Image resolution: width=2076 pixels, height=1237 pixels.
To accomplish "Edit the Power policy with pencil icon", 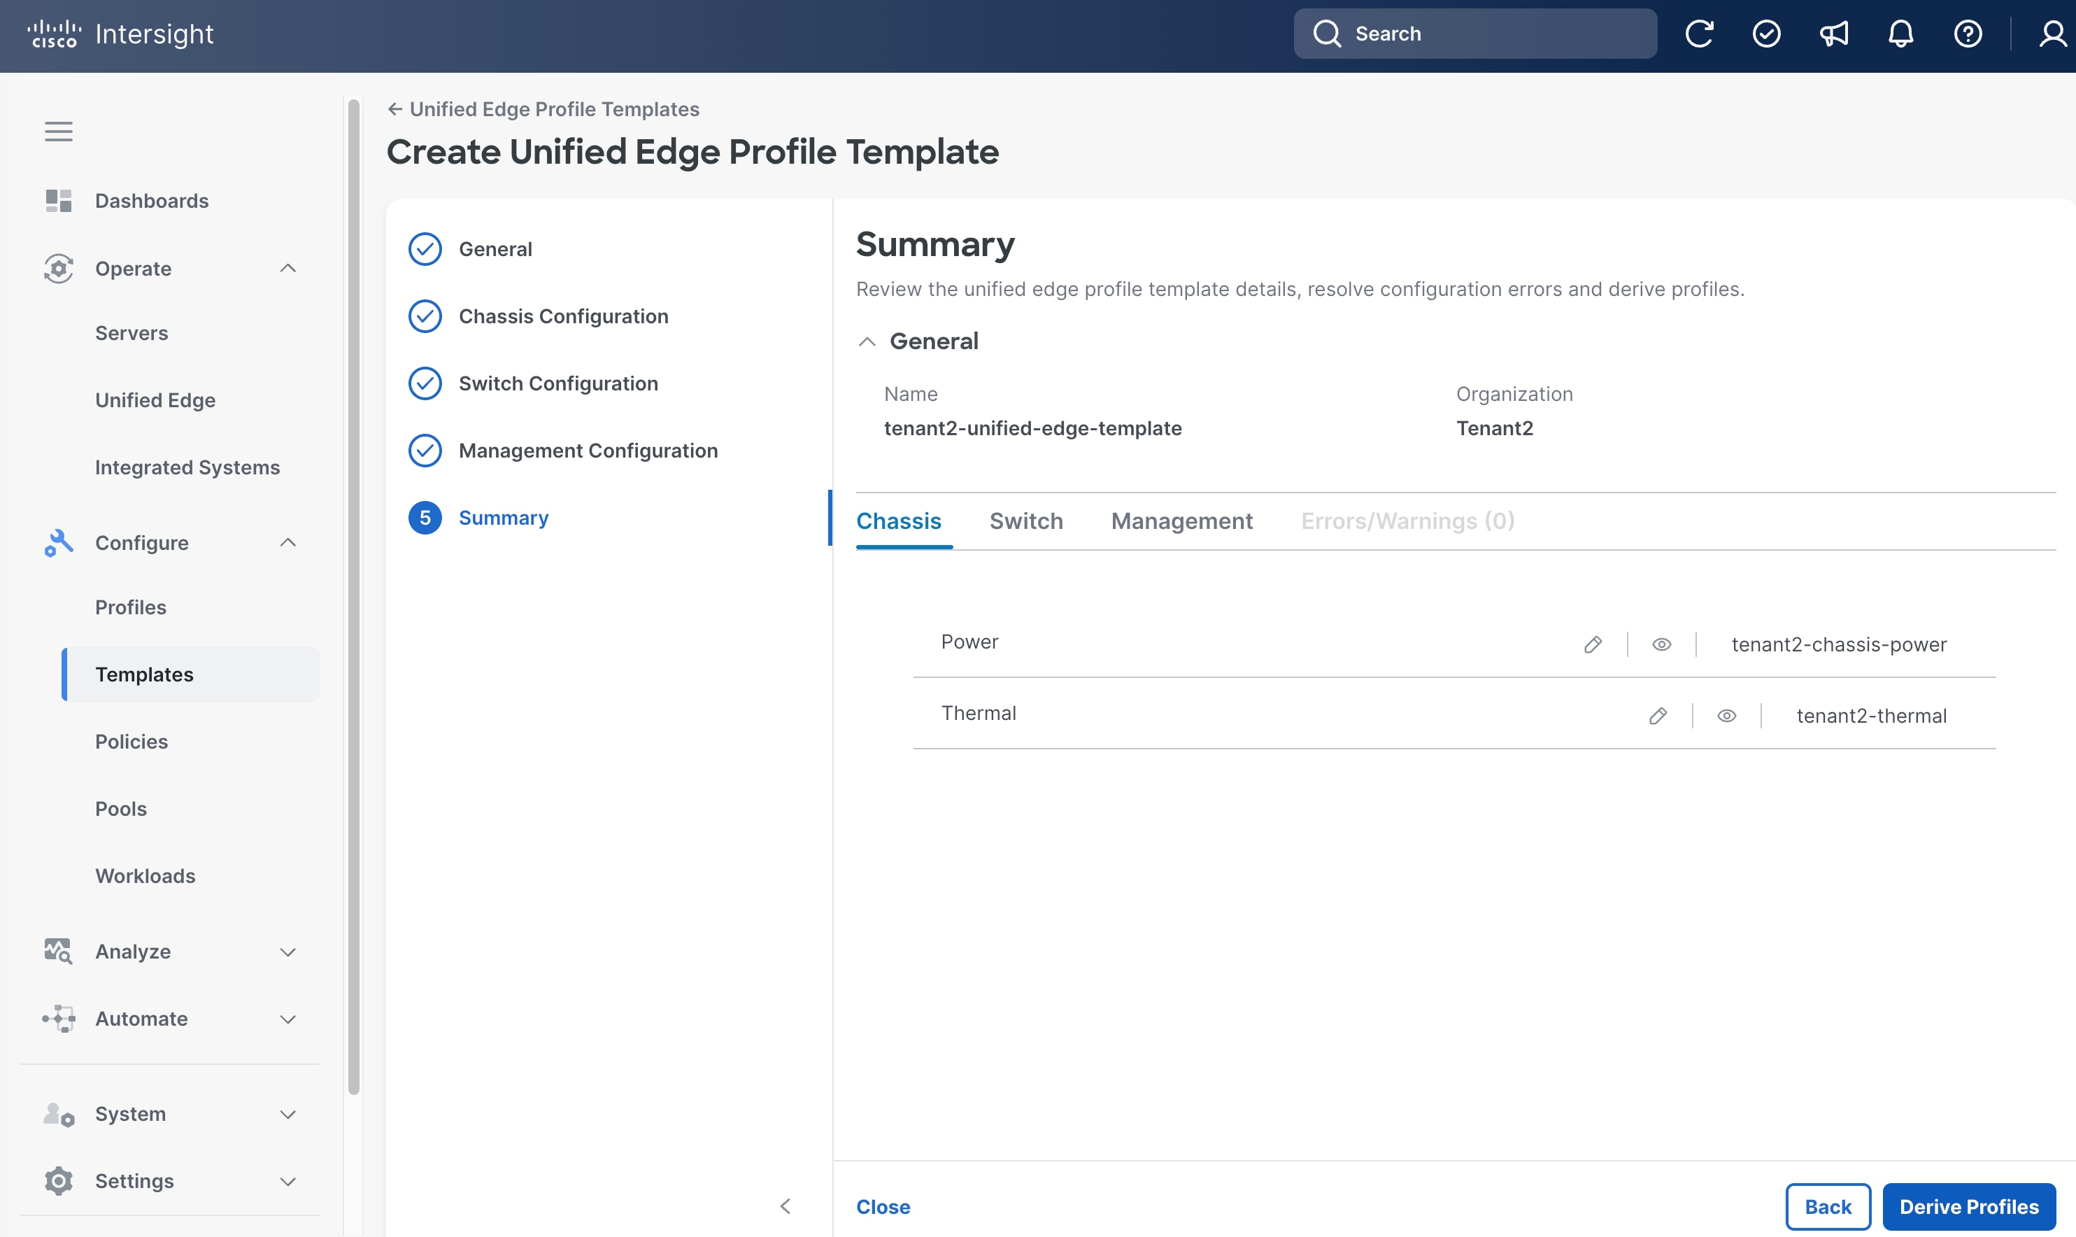I will [x=1593, y=644].
